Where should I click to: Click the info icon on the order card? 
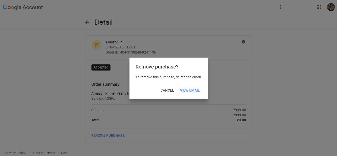(x=243, y=42)
